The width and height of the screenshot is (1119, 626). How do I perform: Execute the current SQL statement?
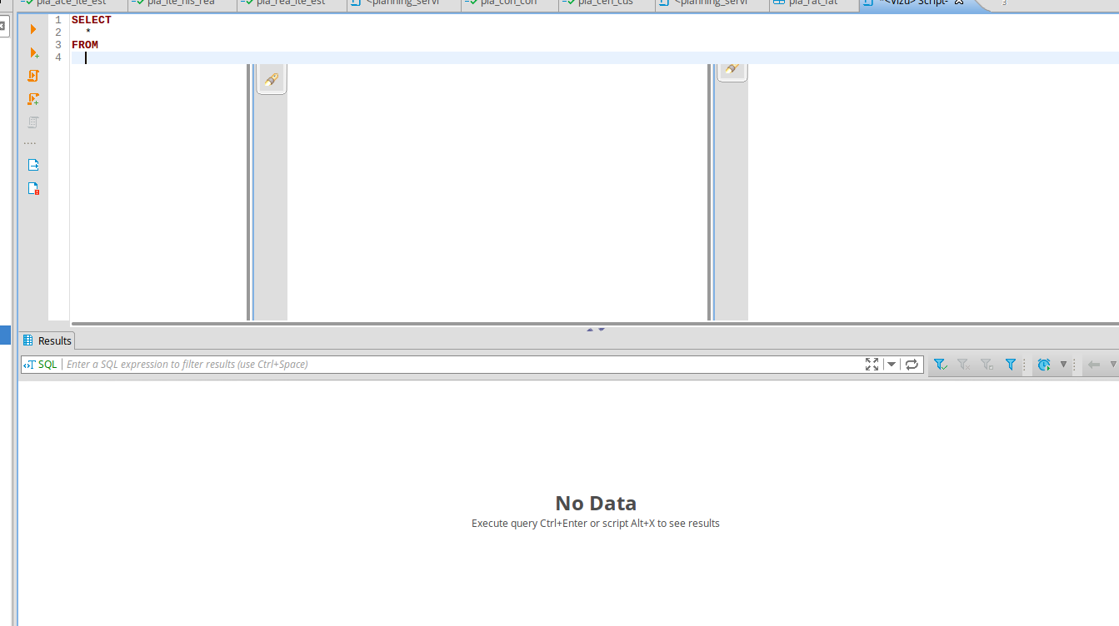coord(32,28)
